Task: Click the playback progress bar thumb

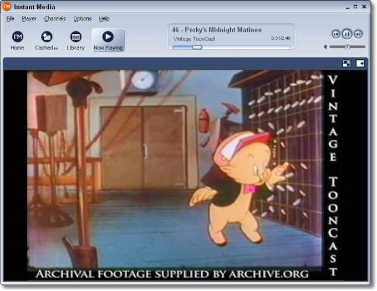Action: click(x=197, y=47)
